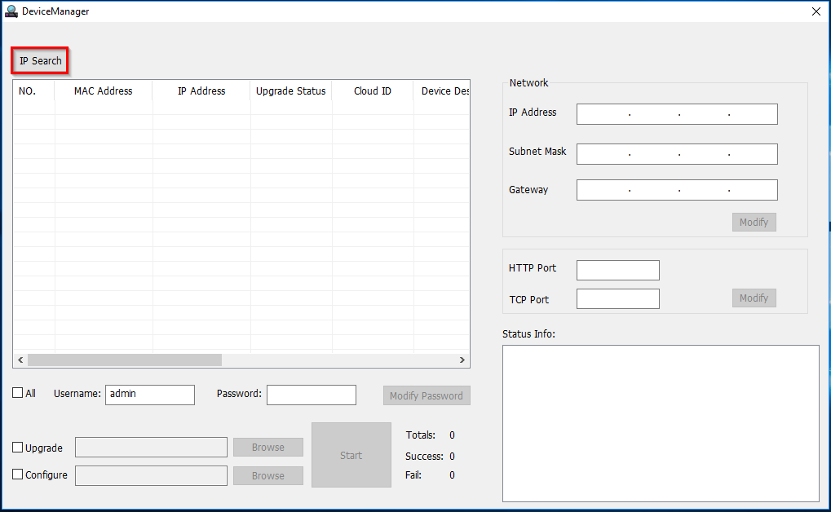This screenshot has height=512, width=831.
Task: Click the Cloud ID column header
Action: (x=372, y=91)
